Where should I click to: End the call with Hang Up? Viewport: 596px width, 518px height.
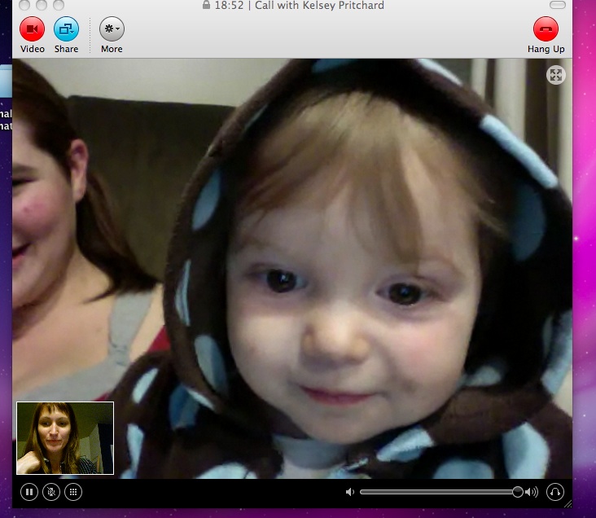546,29
